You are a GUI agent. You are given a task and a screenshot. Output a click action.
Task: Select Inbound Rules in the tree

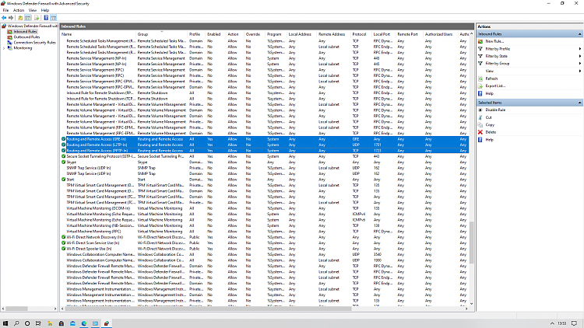click(26, 32)
